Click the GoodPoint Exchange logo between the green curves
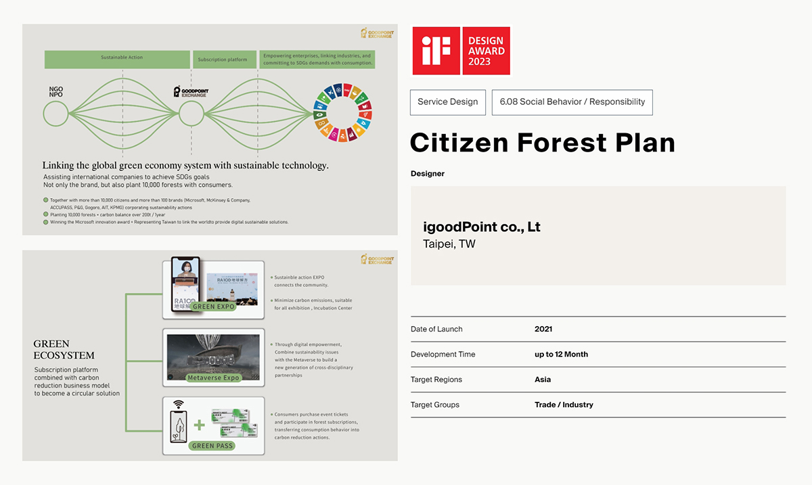812x485 pixels. 190,92
